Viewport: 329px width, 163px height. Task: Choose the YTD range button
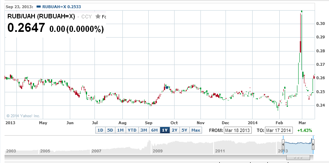pyautogui.click(x=132, y=130)
